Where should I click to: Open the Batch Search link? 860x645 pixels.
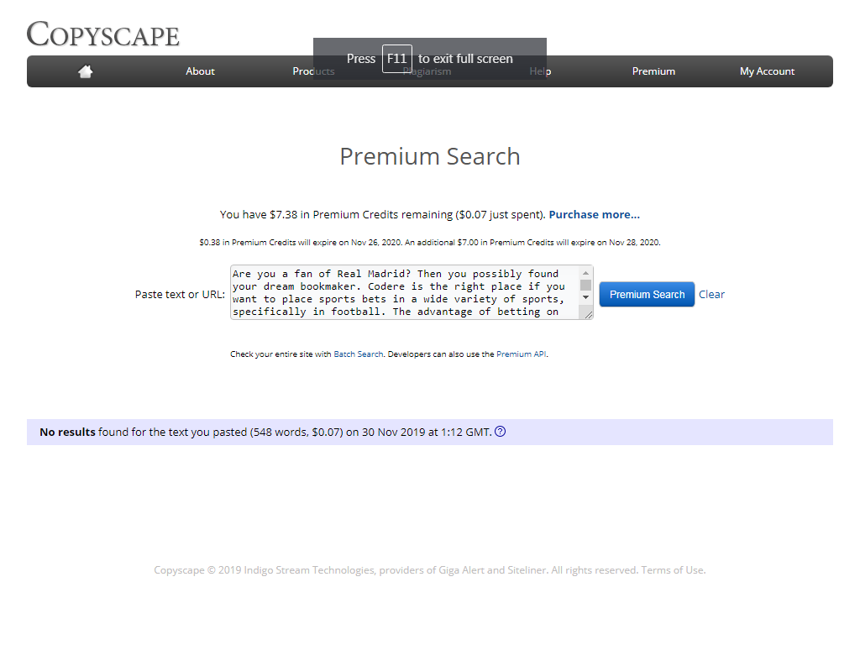pyautogui.click(x=358, y=354)
